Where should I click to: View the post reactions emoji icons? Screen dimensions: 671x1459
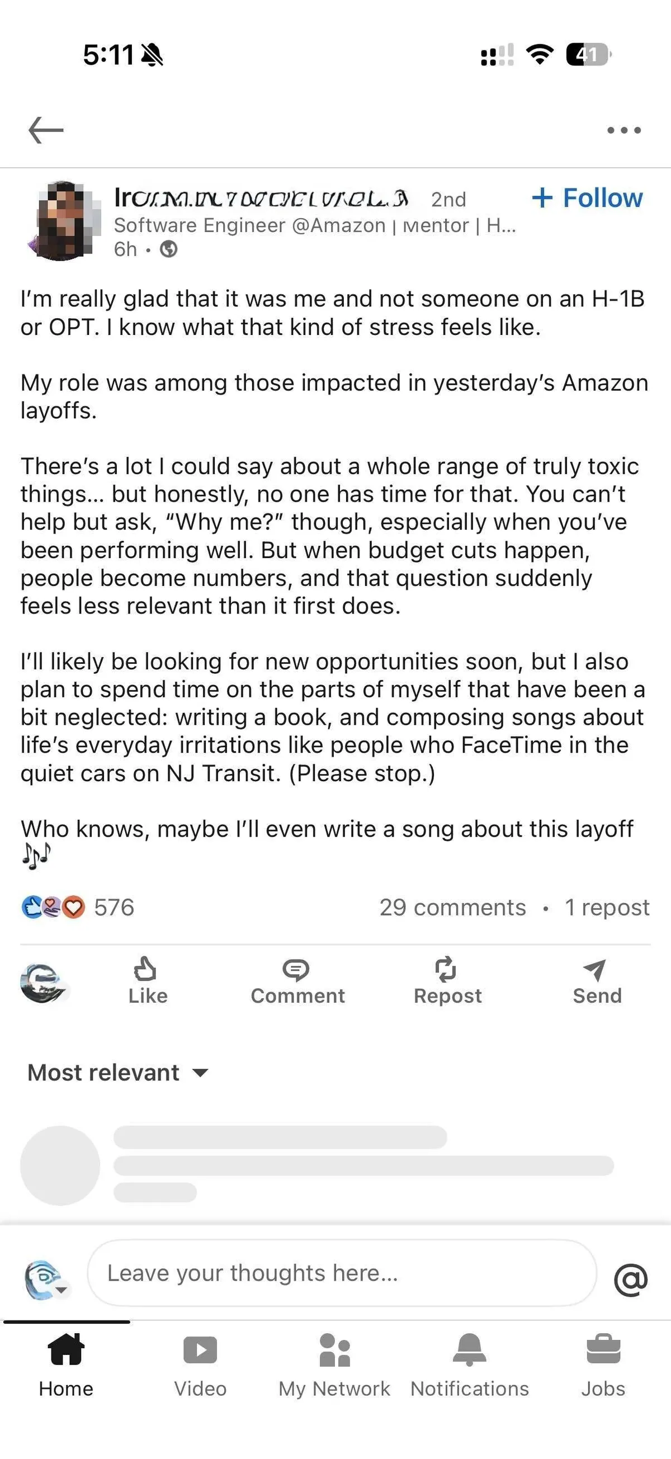(53, 907)
